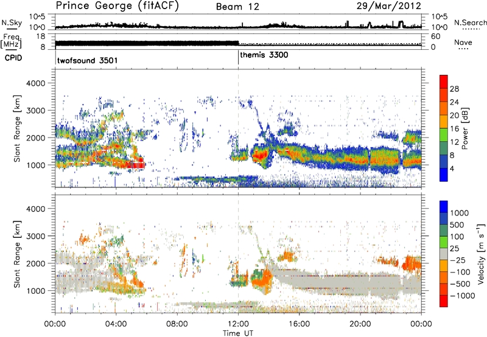Click the 'N.Sky' legend label
This screenshot has height=337, width=487.
click(12, 23)
